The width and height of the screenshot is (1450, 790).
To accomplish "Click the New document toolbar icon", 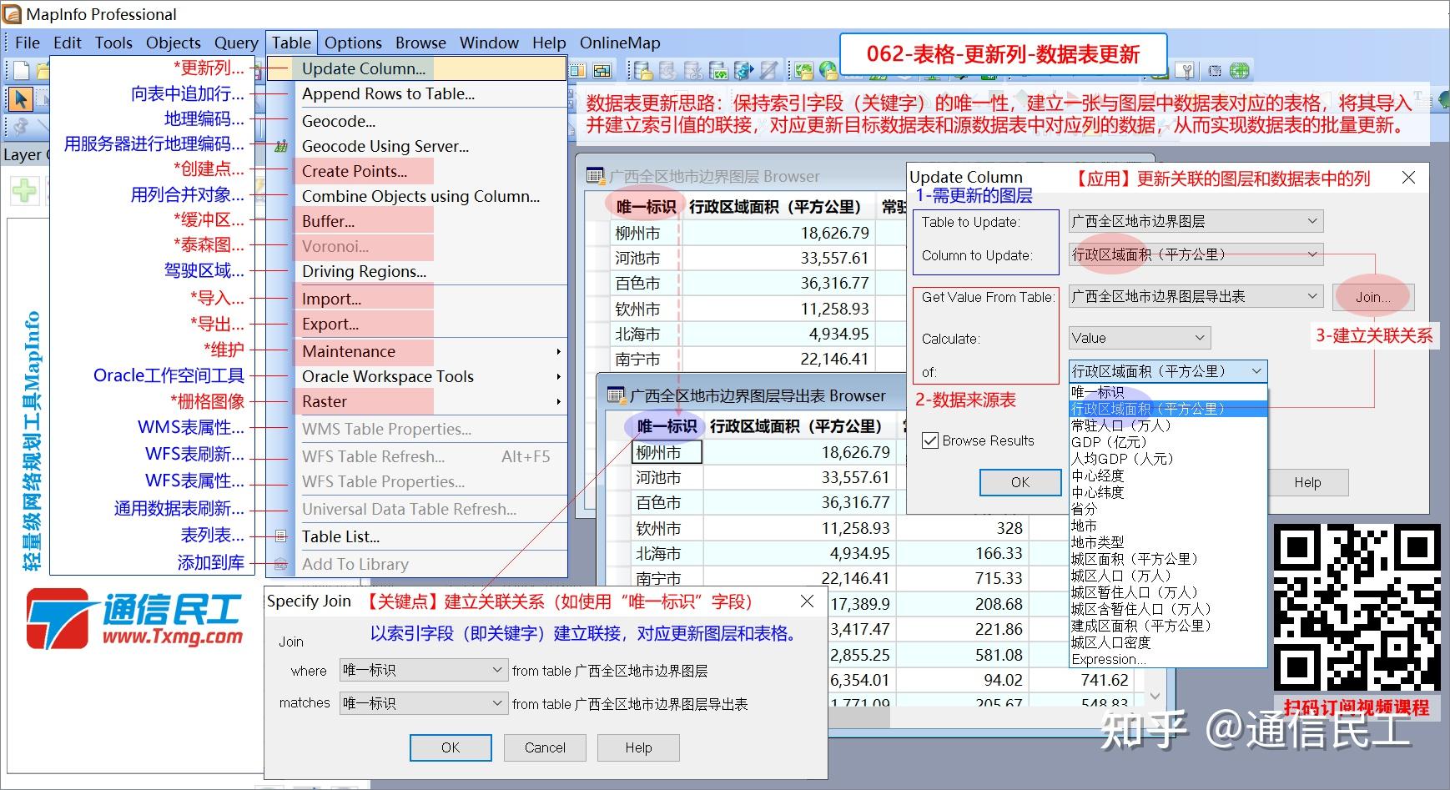I will [22, 70].
